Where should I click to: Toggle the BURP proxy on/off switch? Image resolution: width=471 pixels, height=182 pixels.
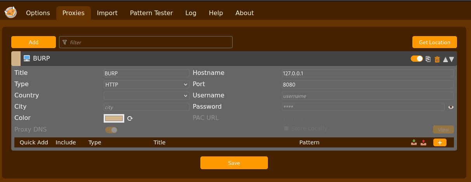coord(417,59)
